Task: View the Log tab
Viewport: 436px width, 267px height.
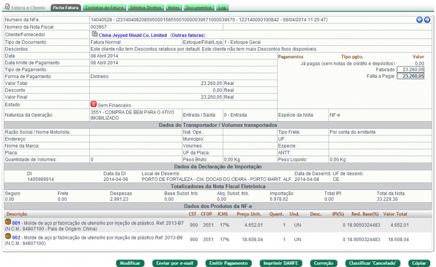Action: [x=222, y=8]
